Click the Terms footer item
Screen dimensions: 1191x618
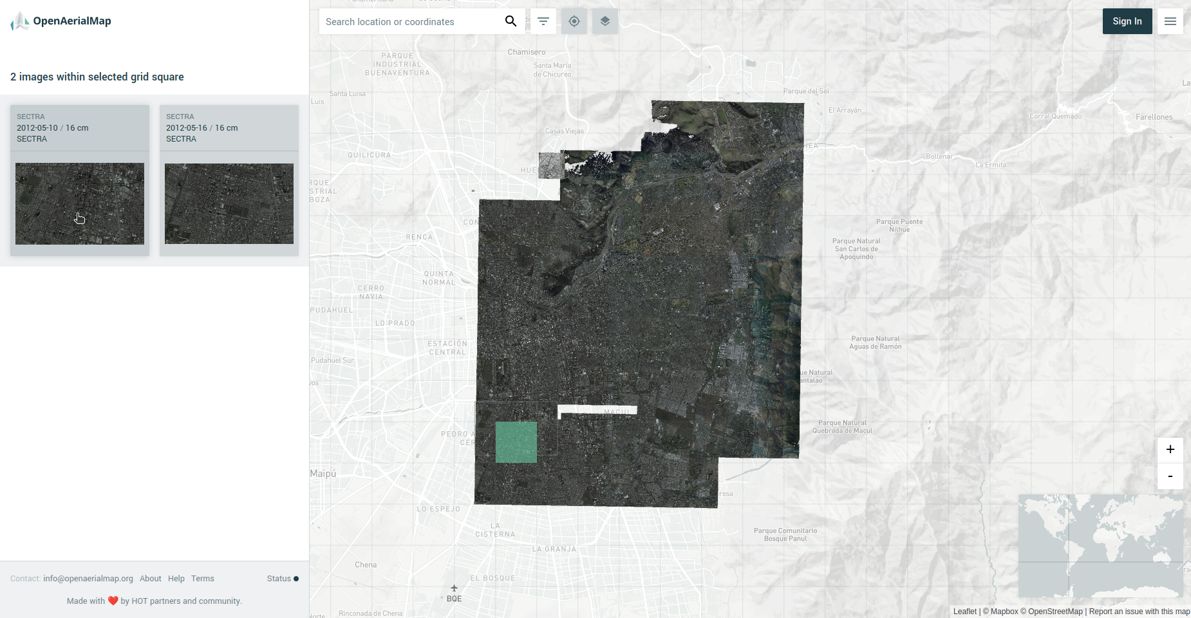(202, 578)
